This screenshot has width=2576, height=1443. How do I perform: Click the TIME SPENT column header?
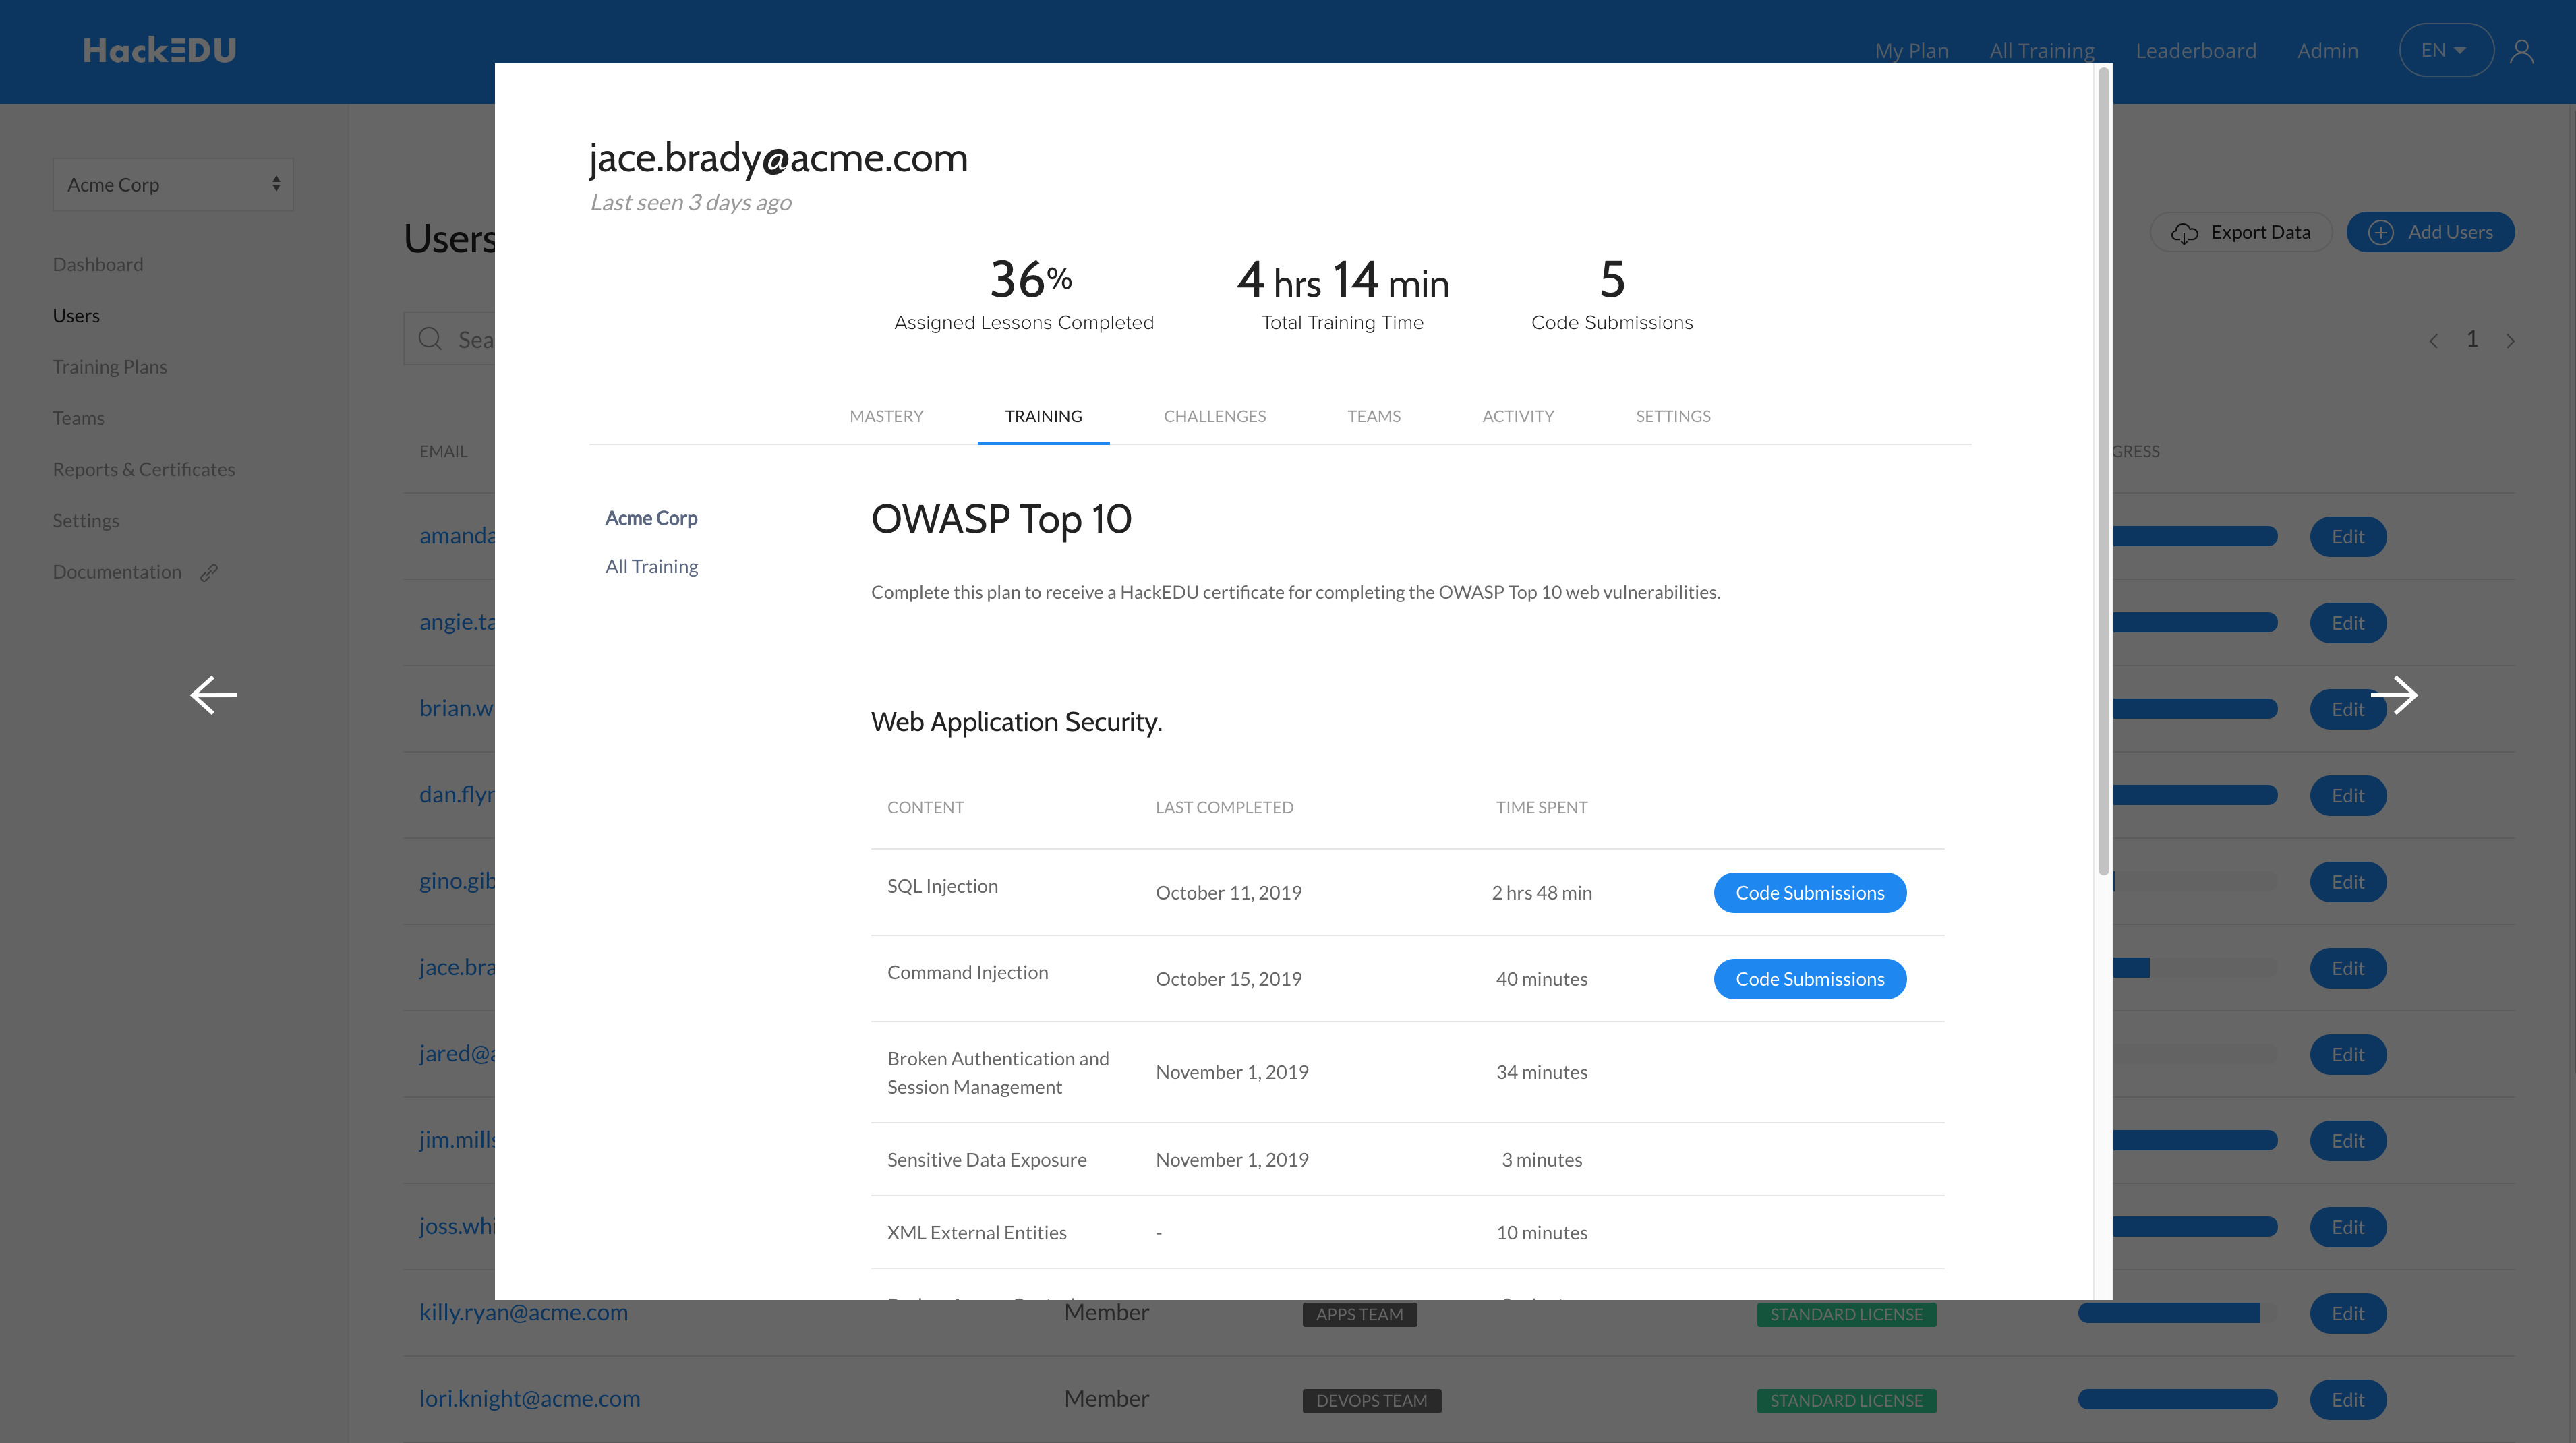coord(1541,807)
